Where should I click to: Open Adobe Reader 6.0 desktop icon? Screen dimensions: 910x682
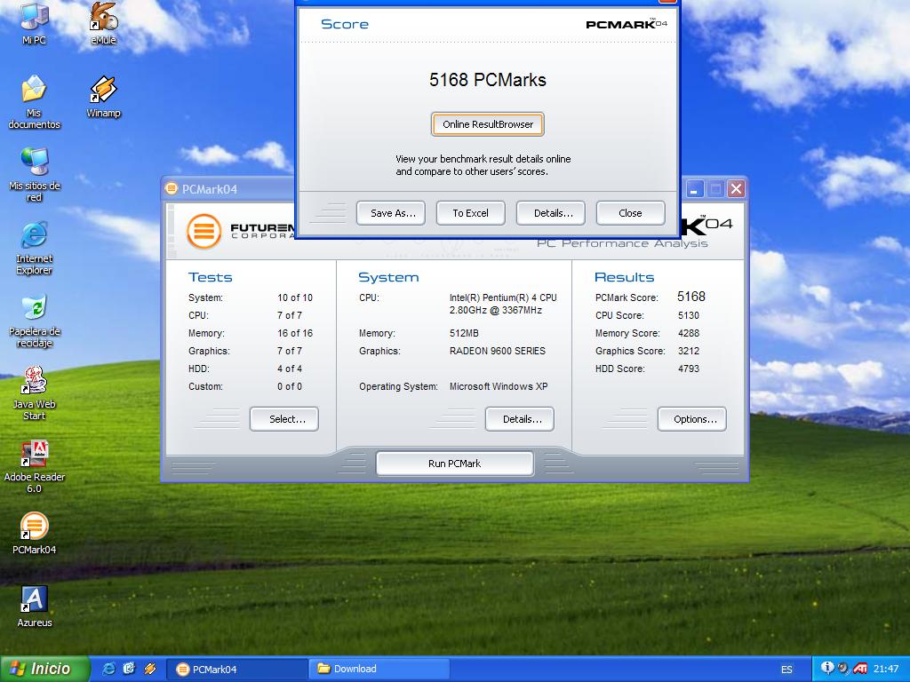click(34, 455)
